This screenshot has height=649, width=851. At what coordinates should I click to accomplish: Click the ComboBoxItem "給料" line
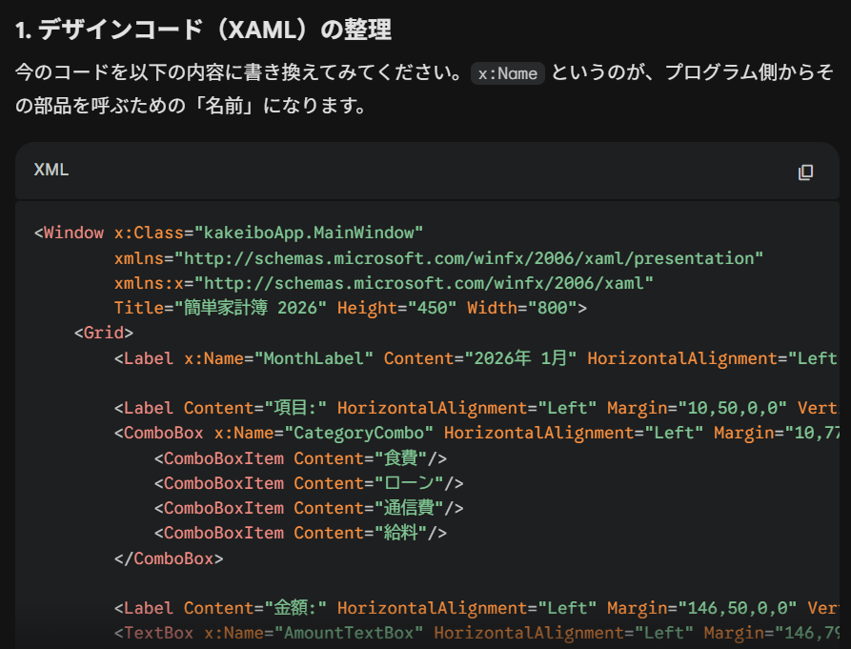[x=299, y=533]
